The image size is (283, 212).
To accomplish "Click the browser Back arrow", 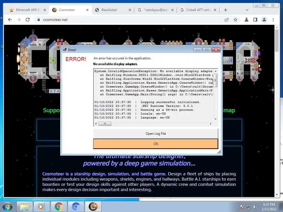I will point(10,20).
